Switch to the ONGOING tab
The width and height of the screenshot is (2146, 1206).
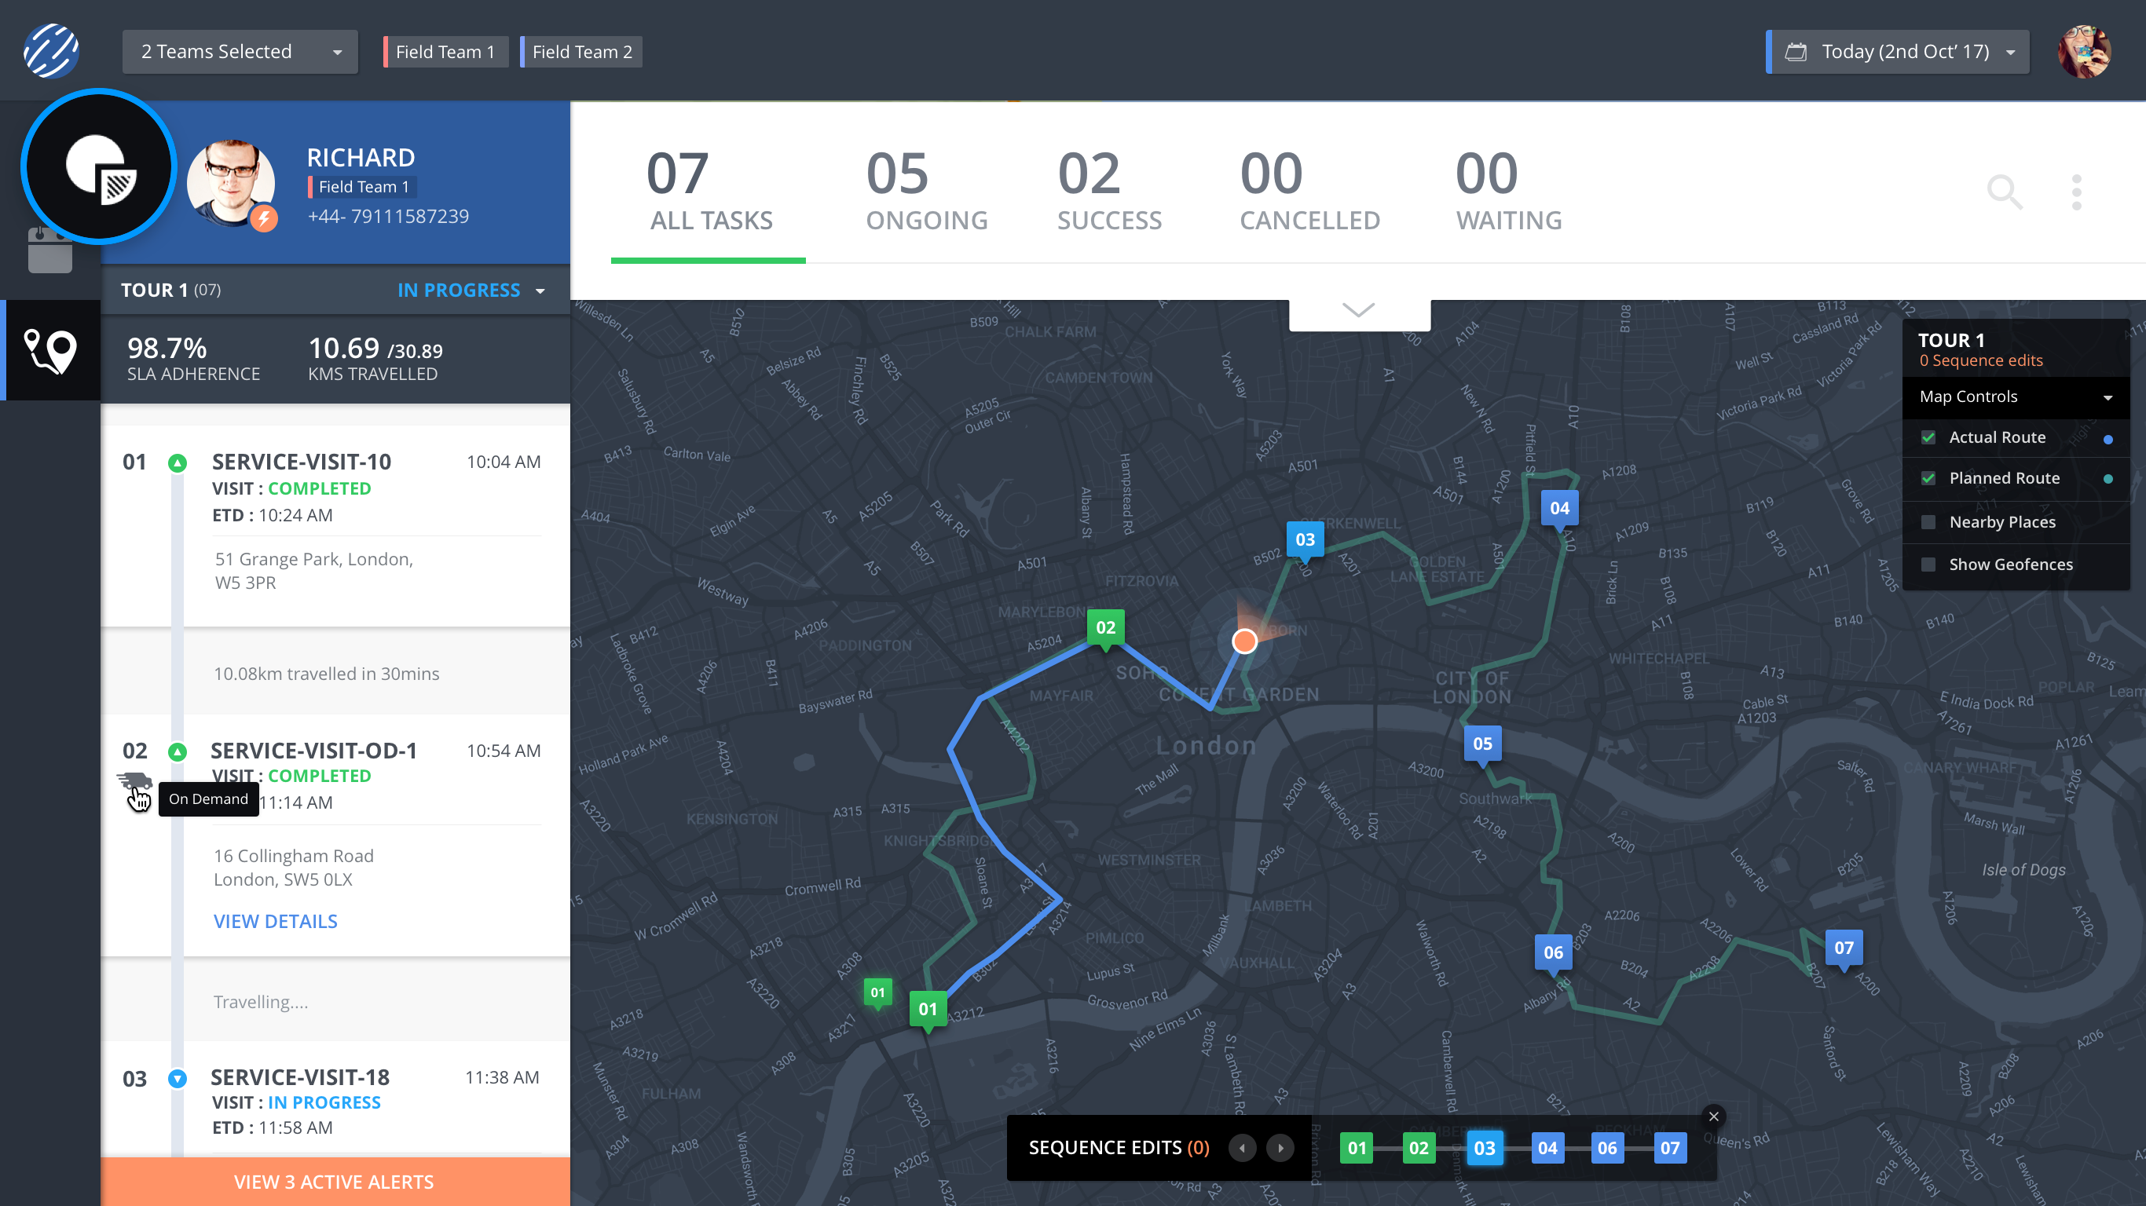[927, 192]
